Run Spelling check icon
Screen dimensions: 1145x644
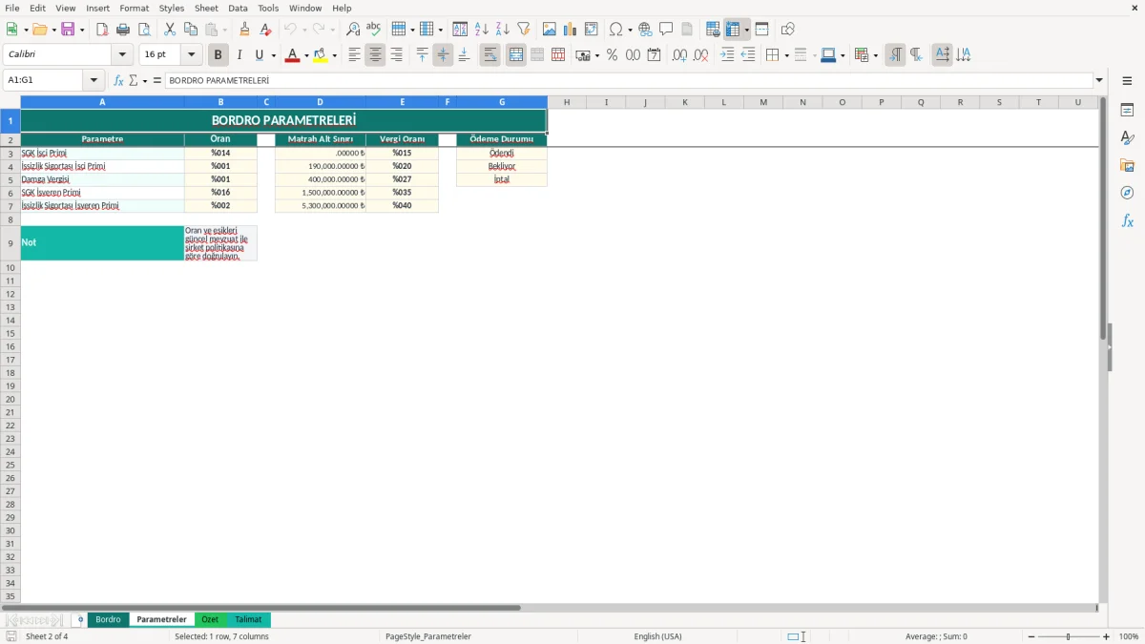374,30
